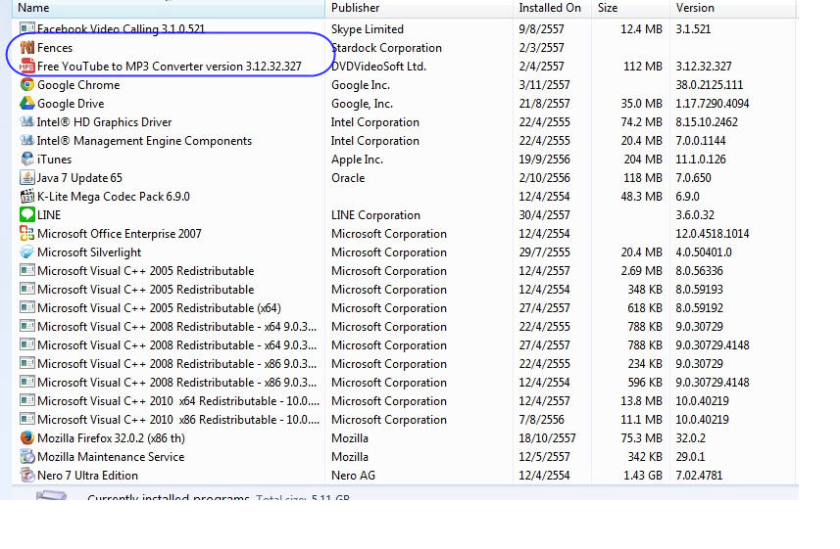This screenshot has height=549, width=840.
Task: Click version '12.0.4518.1014' of Microsoft Office
Action: pos(713,234)
